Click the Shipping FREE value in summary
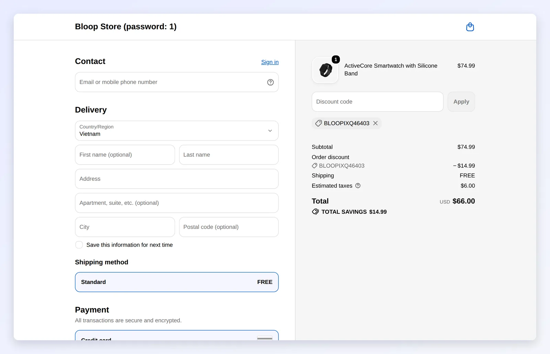 467,175
